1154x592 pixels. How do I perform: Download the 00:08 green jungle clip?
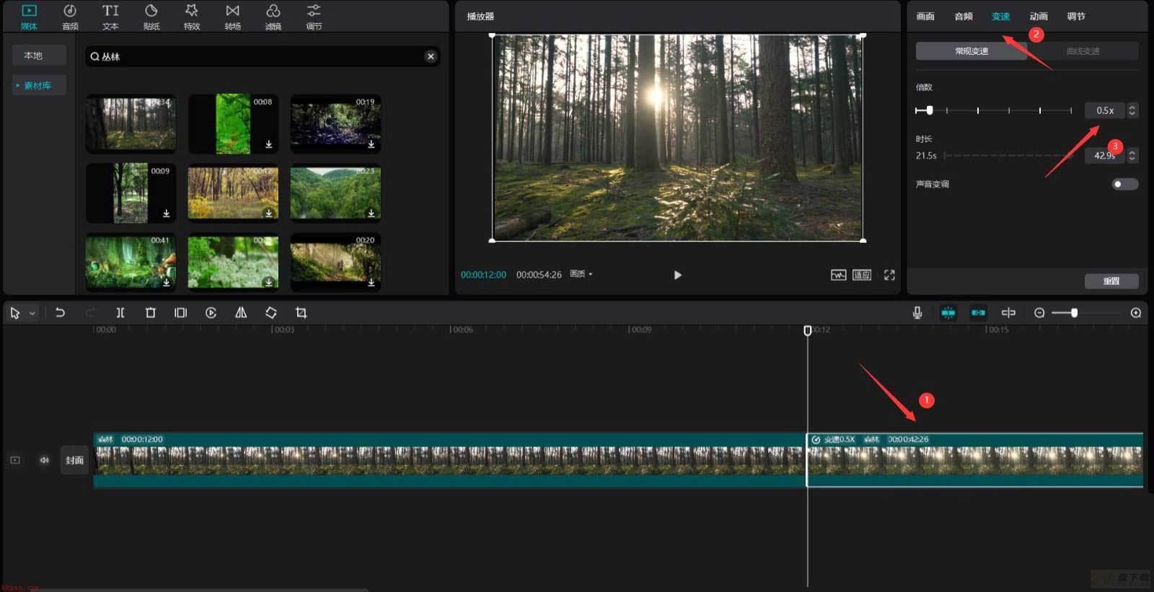tap(268, 144)
